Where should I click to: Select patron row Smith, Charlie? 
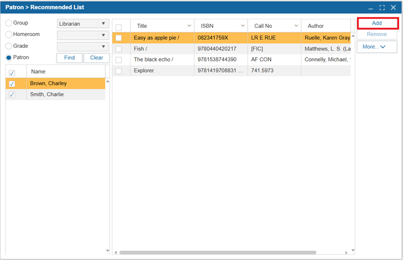55,95
